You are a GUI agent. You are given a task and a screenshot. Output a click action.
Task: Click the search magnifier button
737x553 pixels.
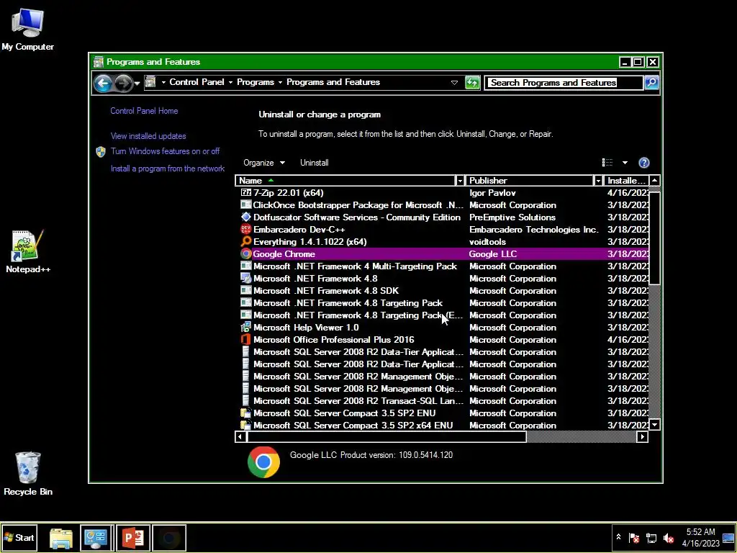point(651,83)
